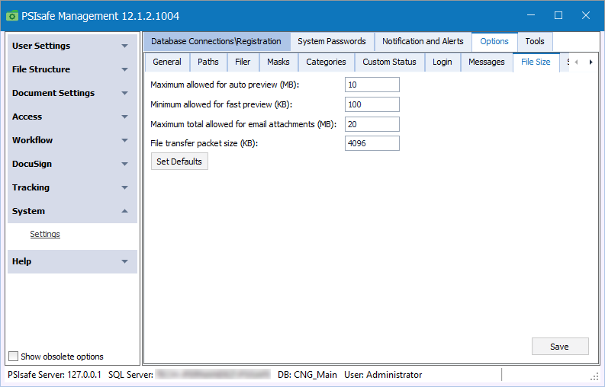
Task: Select the File Size sub-tab
Action: 536,62
